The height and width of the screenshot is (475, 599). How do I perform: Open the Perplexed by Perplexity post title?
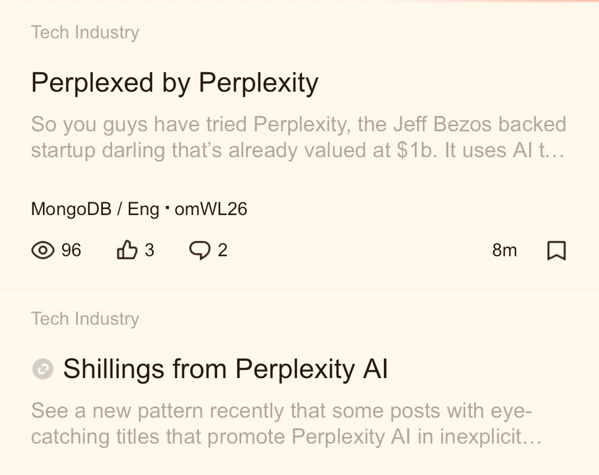pos(175,82)
